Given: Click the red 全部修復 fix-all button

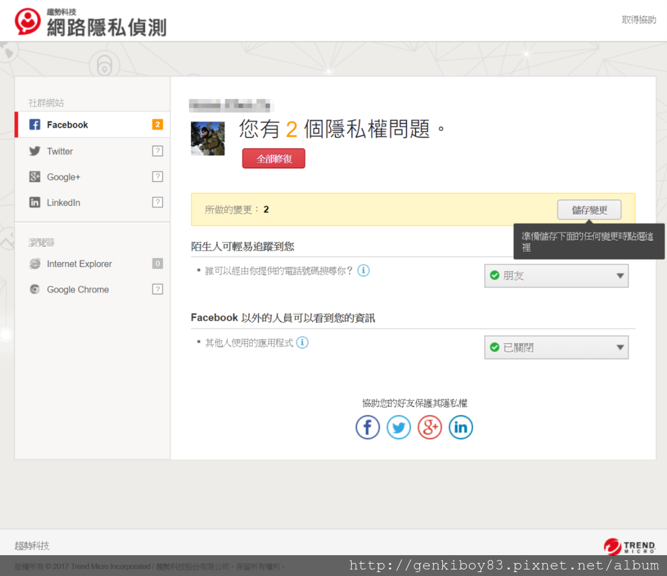Looking at the screenshot, I should point(274,159).
